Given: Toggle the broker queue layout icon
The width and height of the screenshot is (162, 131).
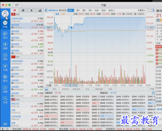Looking at the screenshot, I should click(153, 93).
